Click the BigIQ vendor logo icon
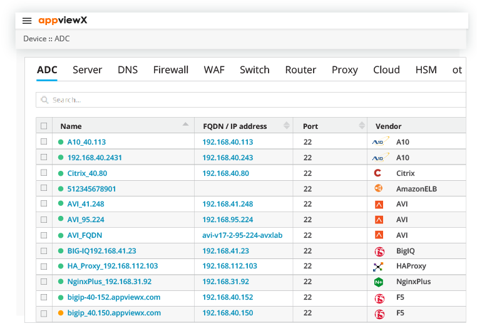The image size is (477, 331). click(x=378, y=252)
